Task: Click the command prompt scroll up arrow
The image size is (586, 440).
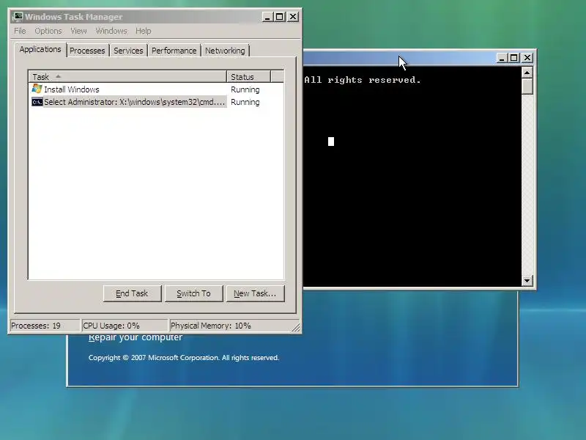Action: (x=527, y=73)
